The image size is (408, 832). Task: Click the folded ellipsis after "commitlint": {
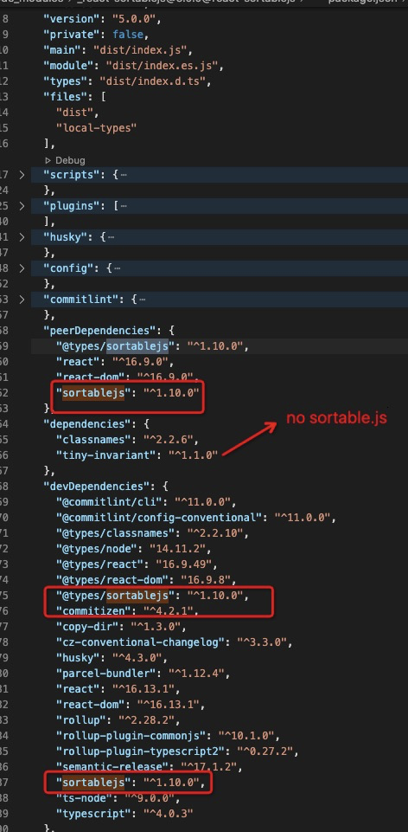[142, 300]
